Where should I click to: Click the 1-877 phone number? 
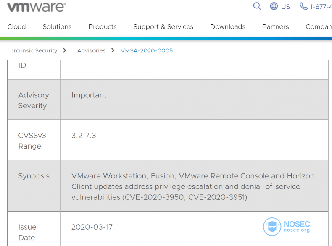[x=321, y=7]
